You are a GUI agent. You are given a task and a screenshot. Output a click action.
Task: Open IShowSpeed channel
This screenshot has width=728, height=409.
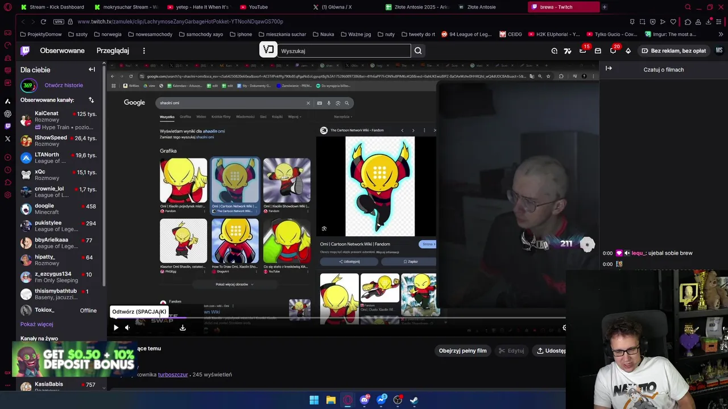(x=59, y=141)
